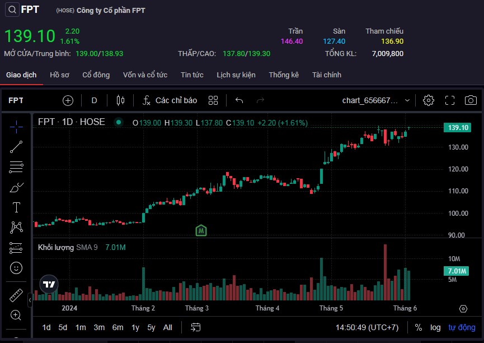Set the time range to 6m

118,327
